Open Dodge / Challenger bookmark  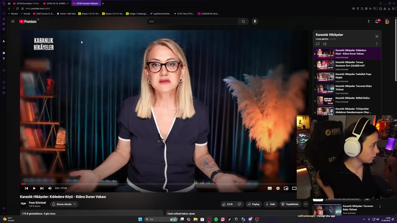(137, 14)
